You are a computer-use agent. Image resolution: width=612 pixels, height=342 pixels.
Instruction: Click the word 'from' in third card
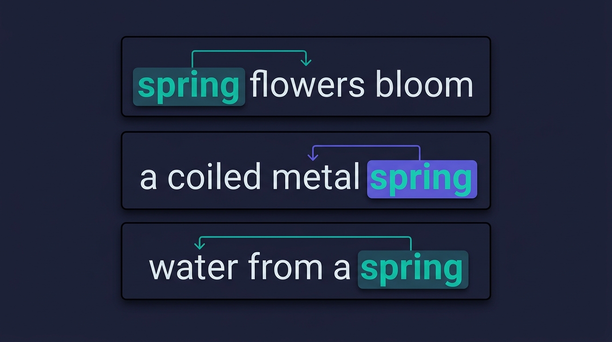(x=286, y=266)
